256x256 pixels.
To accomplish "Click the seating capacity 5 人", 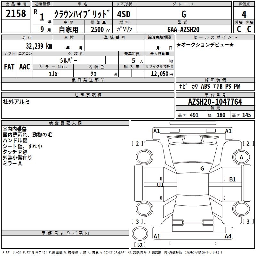I will [138, 61].
